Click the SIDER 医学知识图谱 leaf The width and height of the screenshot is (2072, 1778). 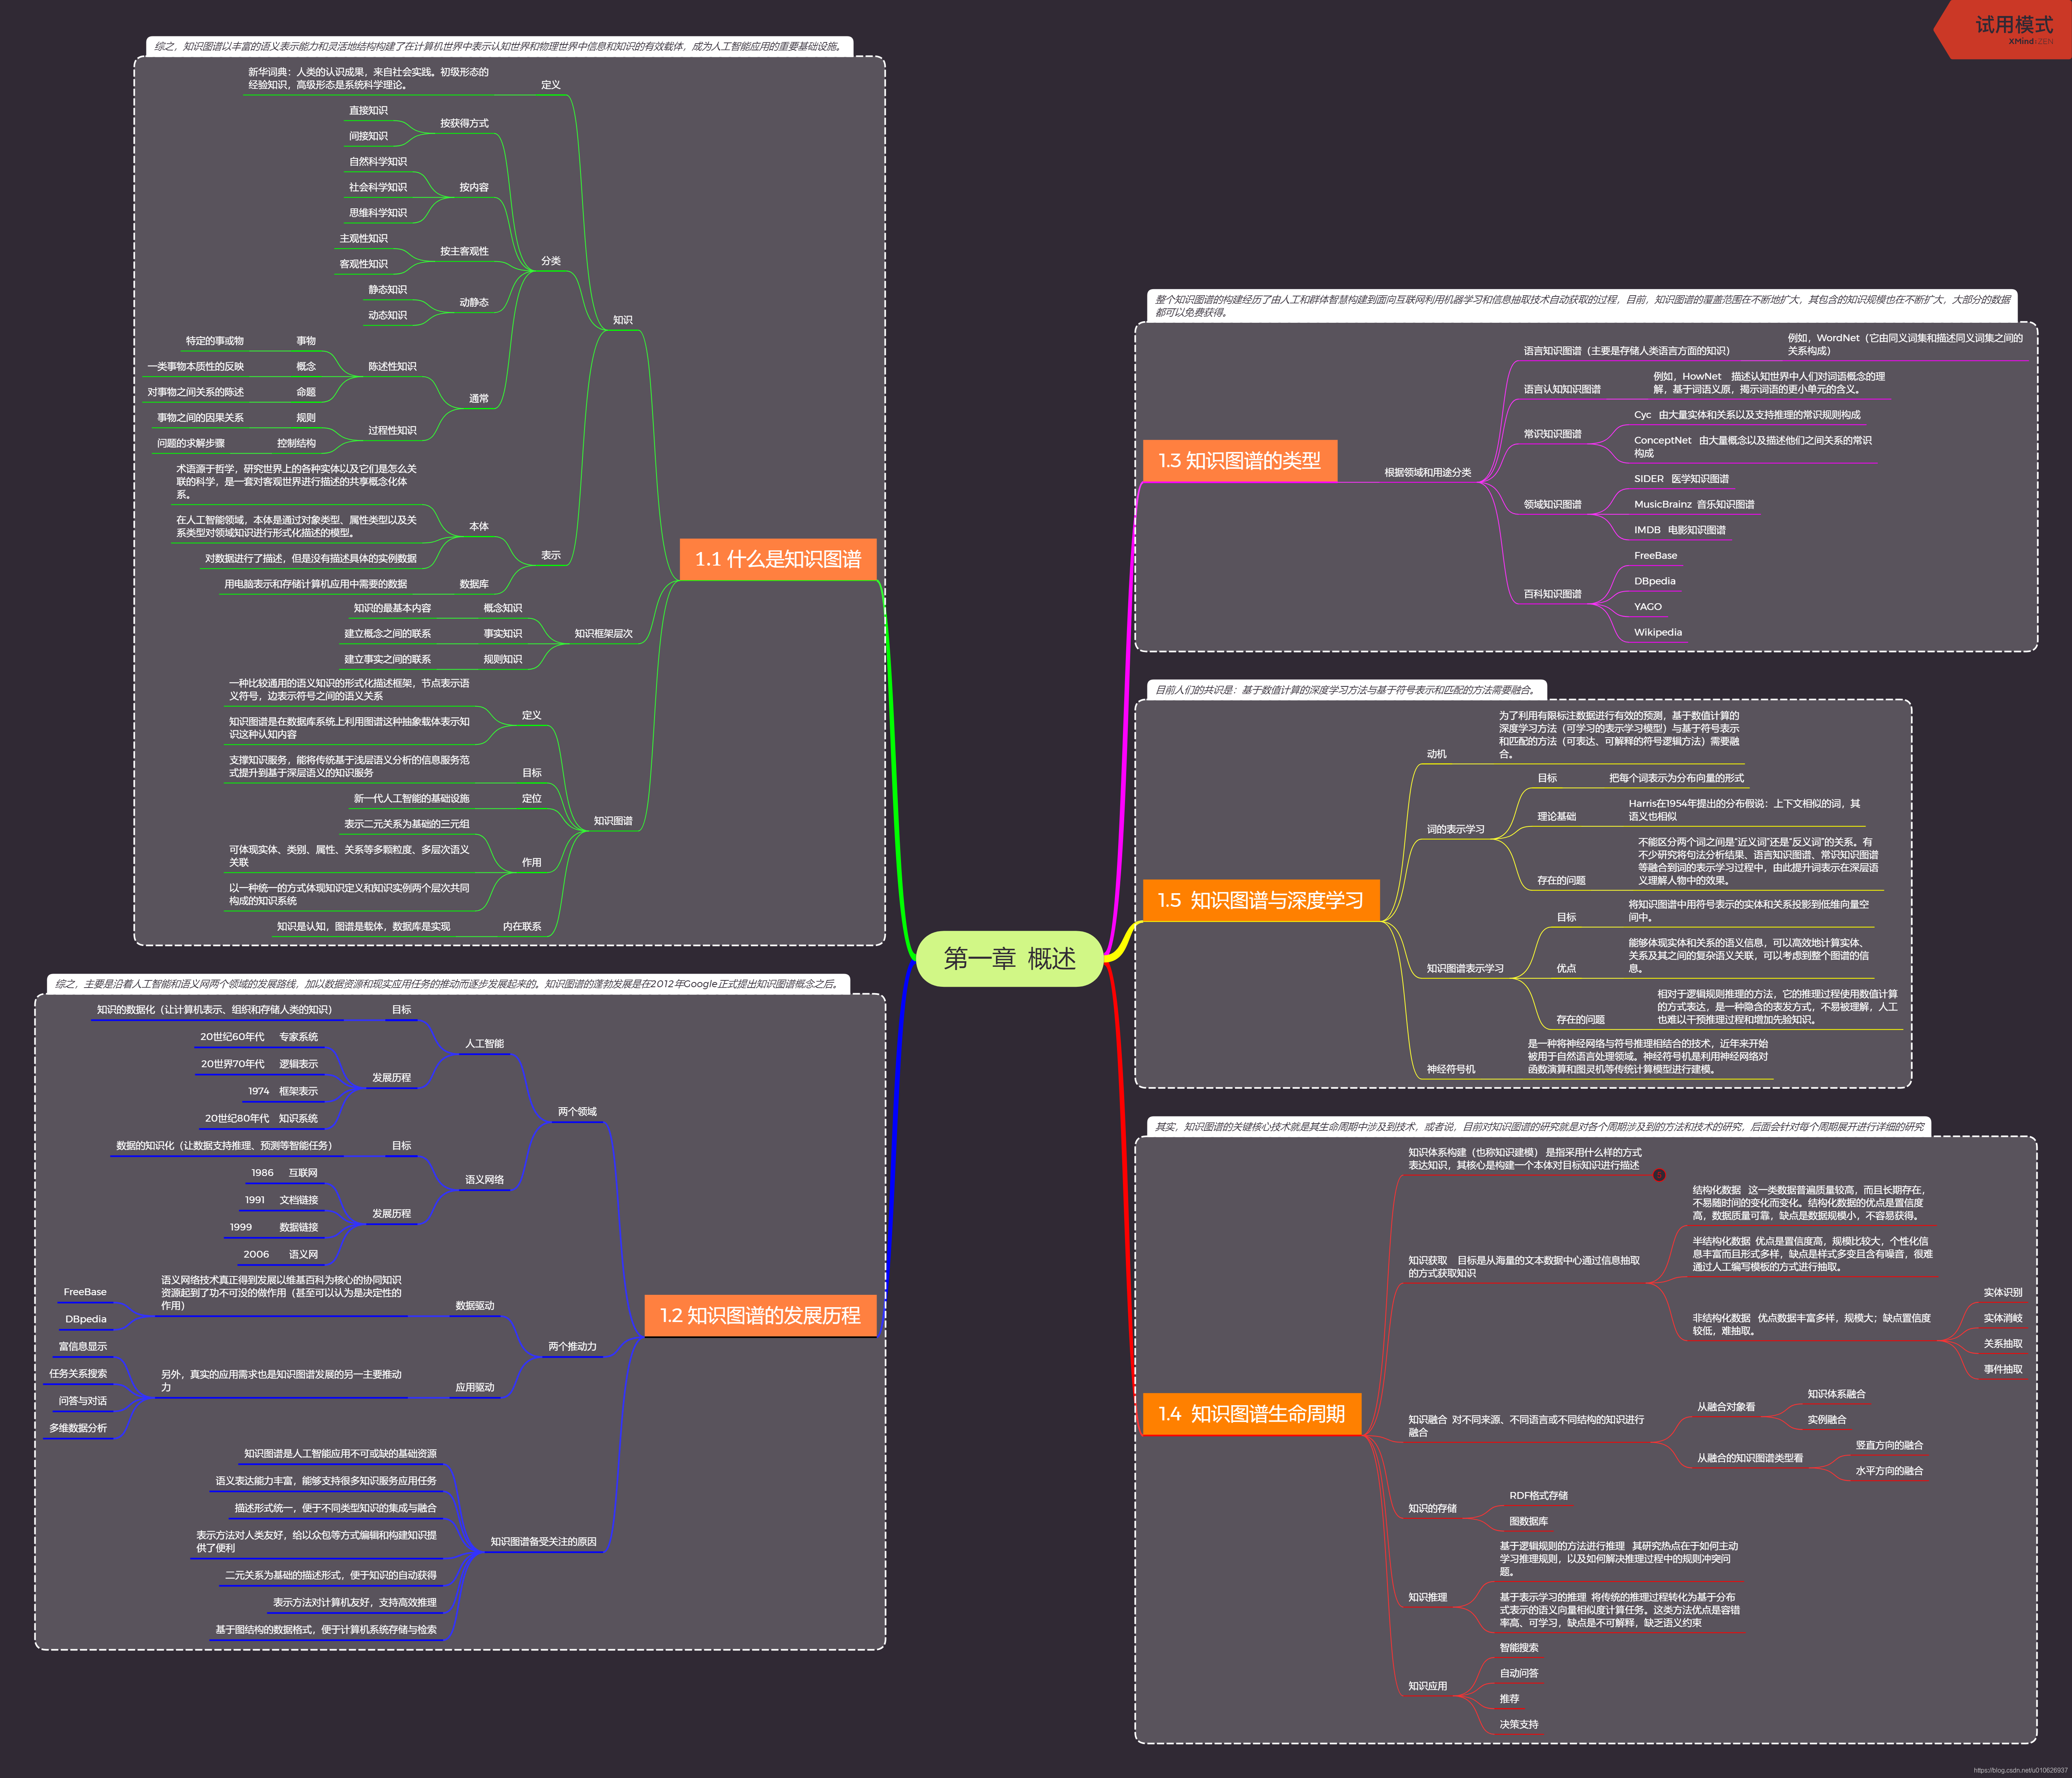[x=1681, y=479]
